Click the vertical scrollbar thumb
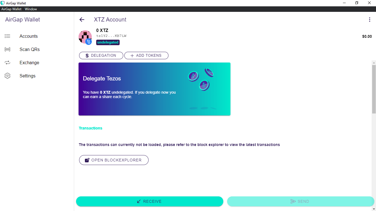Viewport: 376px width, 211px height. 374,89
